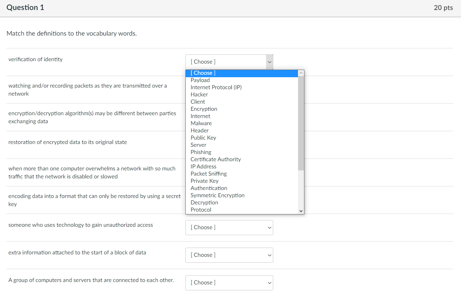Pick 'Hacker' from the options list

tap(242, 94)
